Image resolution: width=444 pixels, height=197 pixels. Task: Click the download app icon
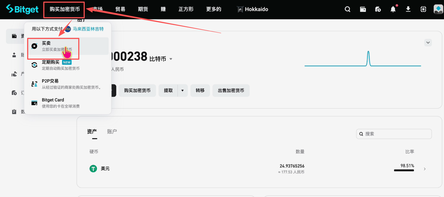[x=408, y=9]
